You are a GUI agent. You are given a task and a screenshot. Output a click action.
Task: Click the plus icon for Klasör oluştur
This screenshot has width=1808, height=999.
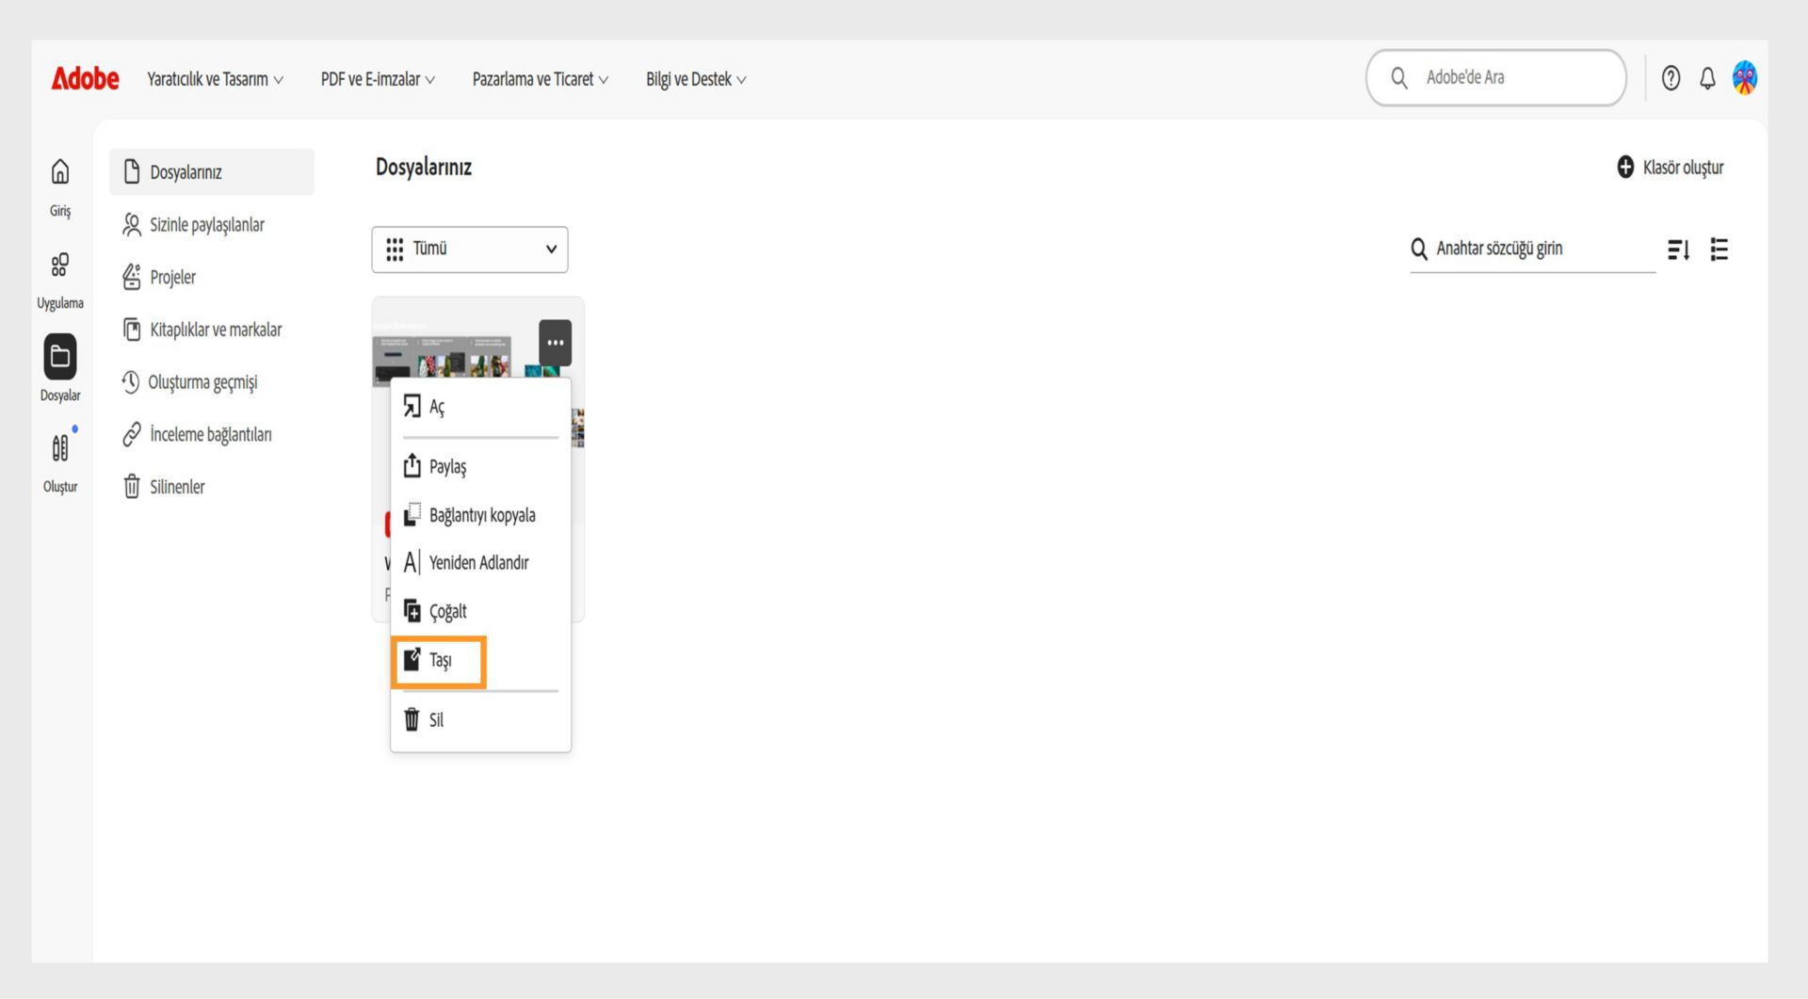coord(1625,167)
